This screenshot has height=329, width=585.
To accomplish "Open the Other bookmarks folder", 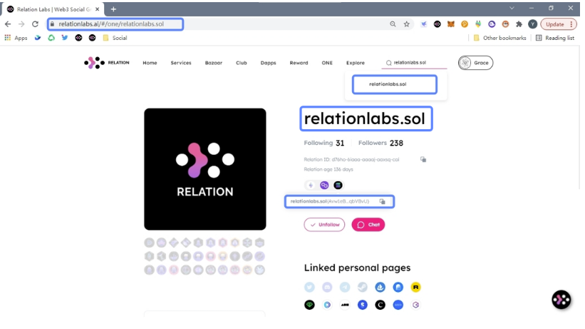I will pyautogui.click(x=499, y=38).
